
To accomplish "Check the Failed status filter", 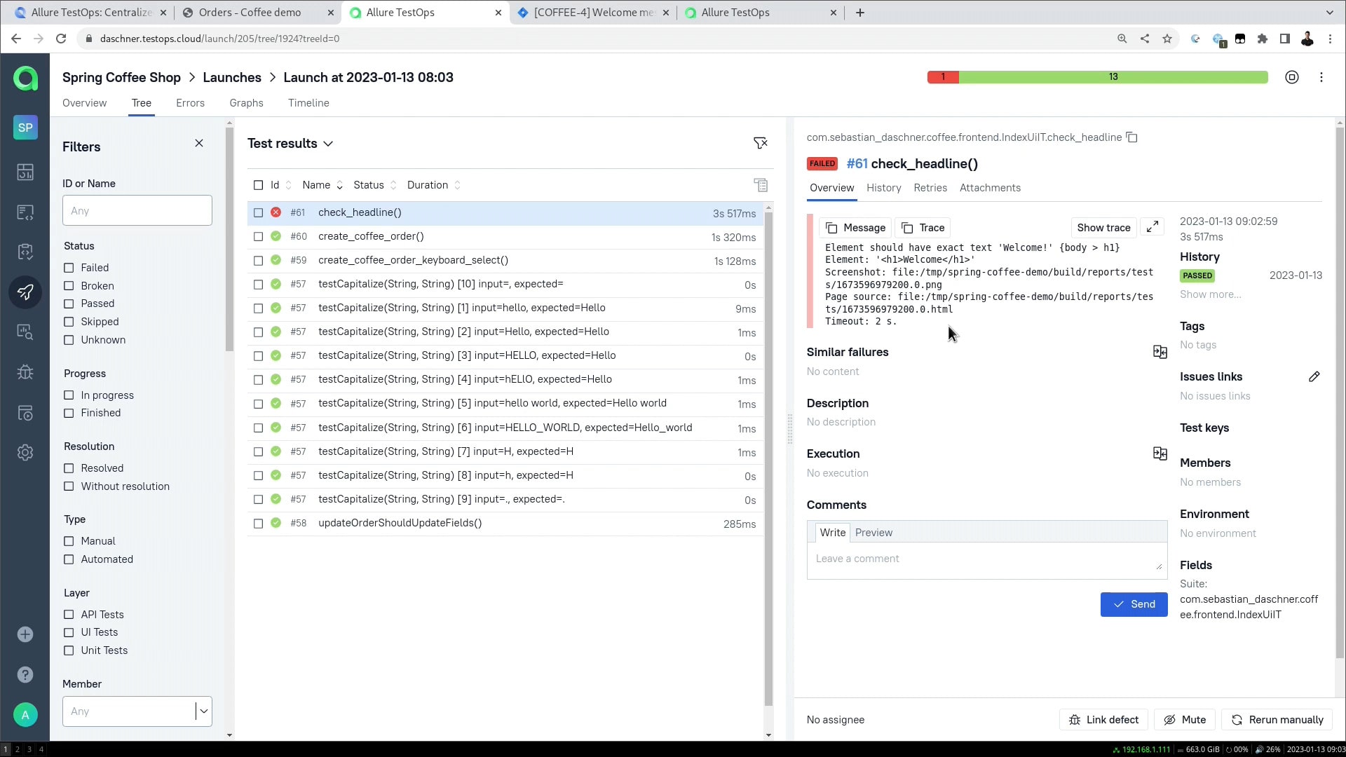I will point(69,268).
